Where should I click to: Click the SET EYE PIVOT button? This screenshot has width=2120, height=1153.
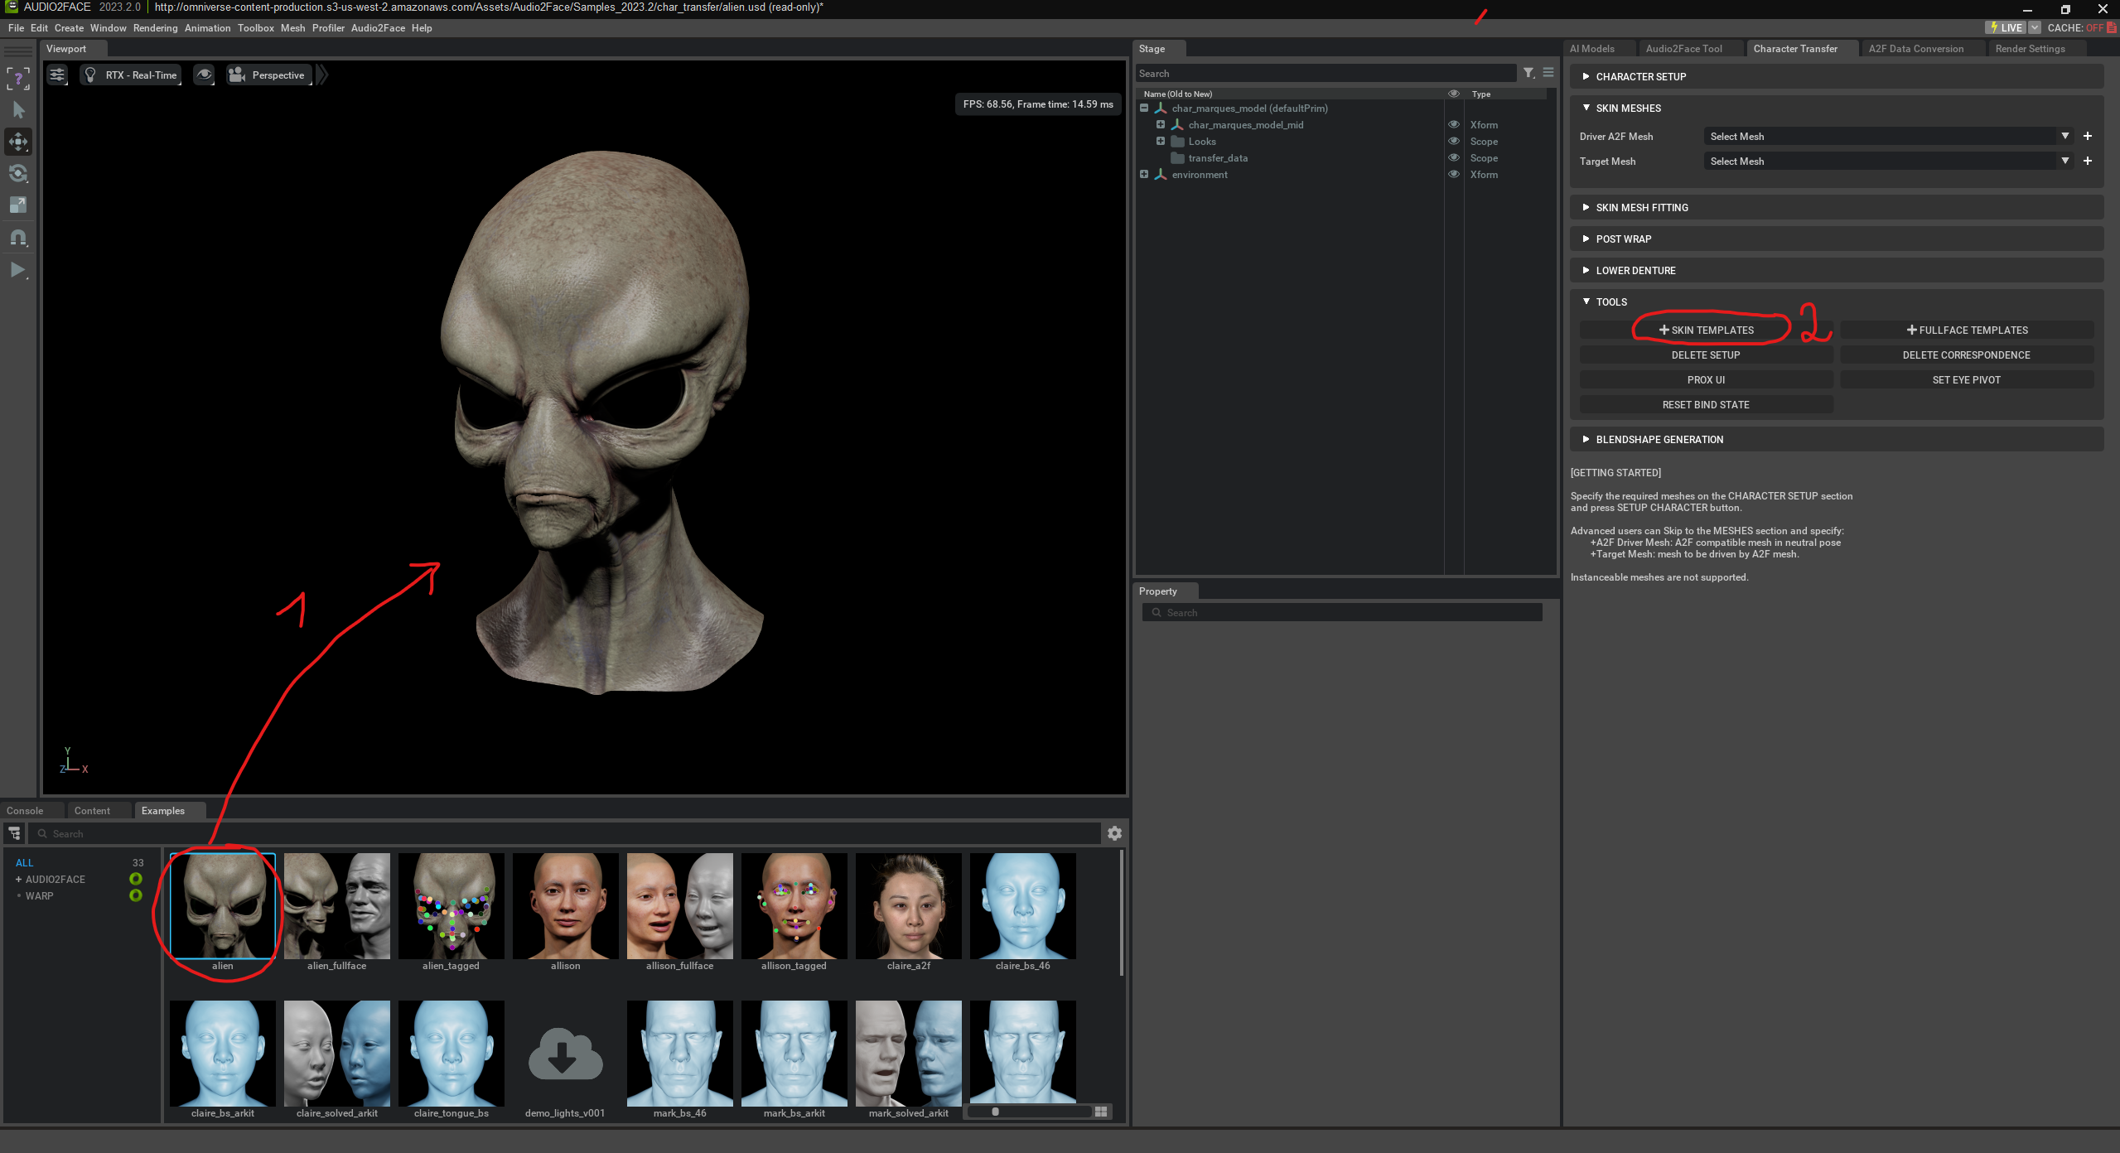click(x=1966, y=379)
